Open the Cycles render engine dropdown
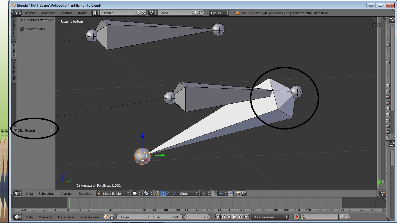Screen dimensions: 397x223 pyautogui.click(x=219, y=13)
